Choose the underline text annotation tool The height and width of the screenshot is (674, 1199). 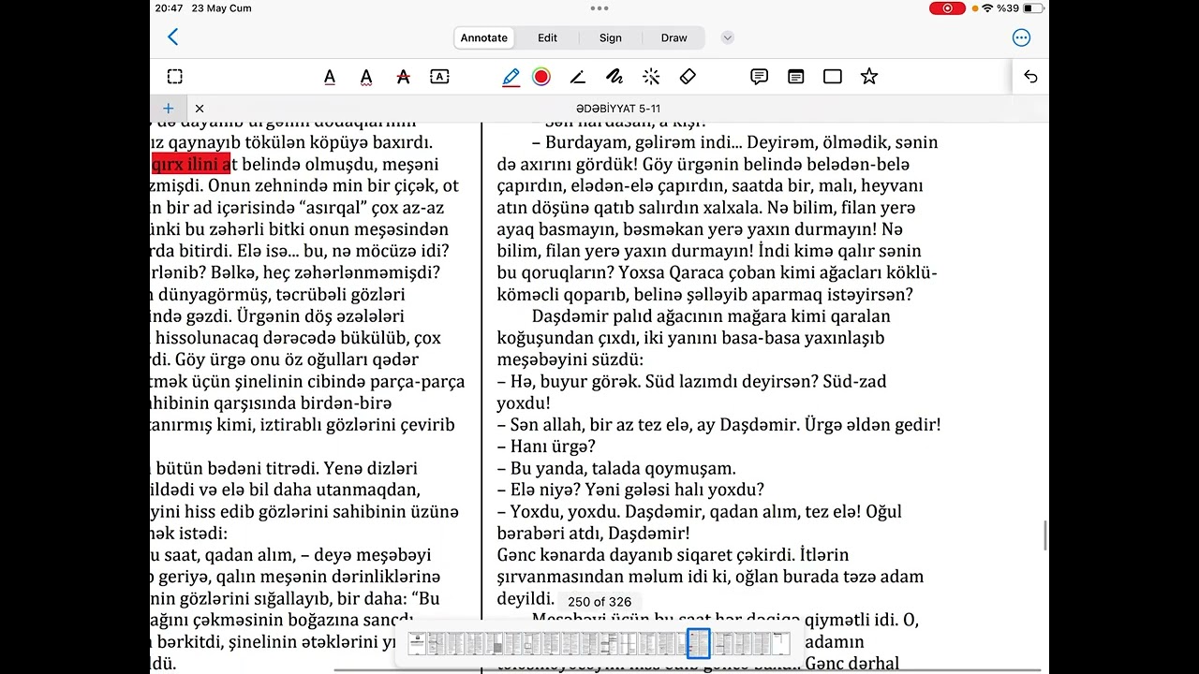[330, 77]
